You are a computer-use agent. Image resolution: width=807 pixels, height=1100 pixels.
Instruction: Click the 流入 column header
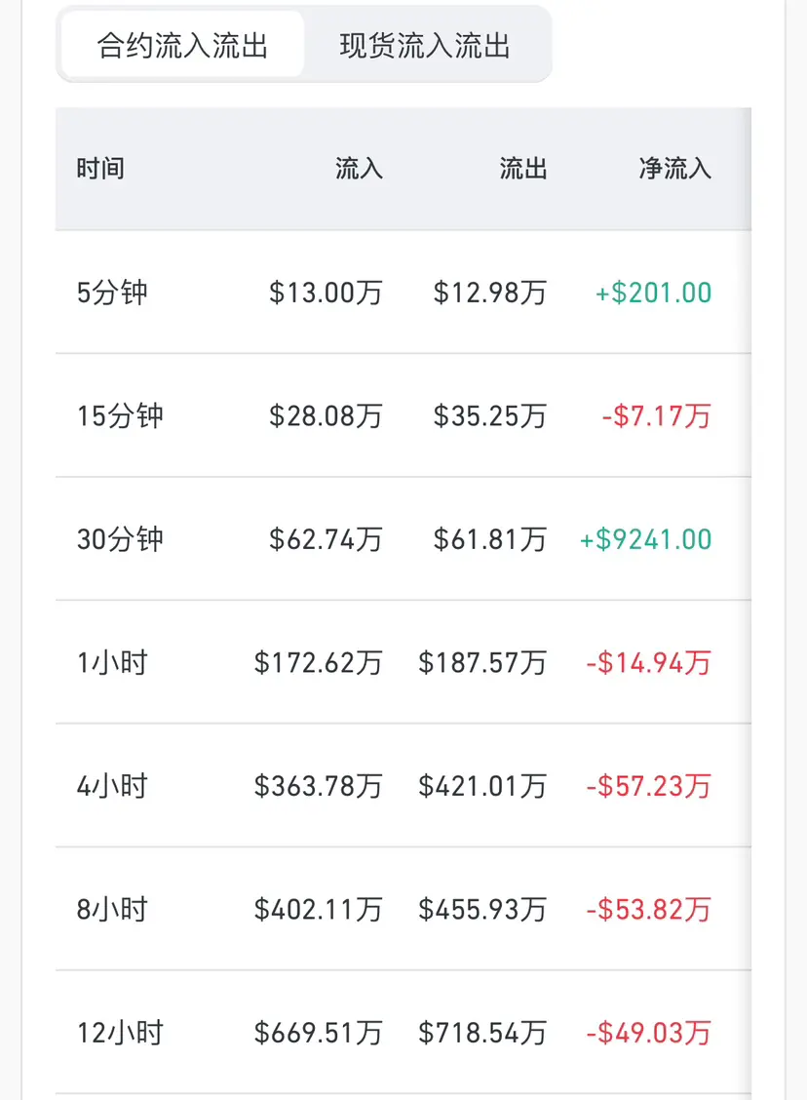pos(359,169)
